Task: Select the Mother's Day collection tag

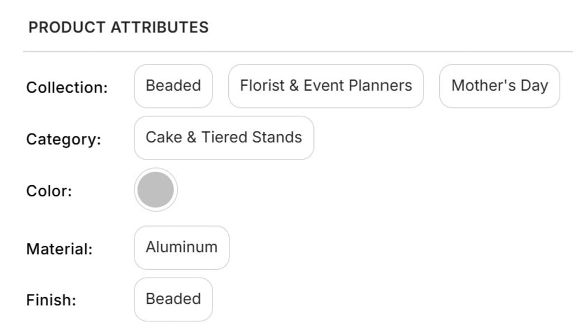Action: pos(499,86)
